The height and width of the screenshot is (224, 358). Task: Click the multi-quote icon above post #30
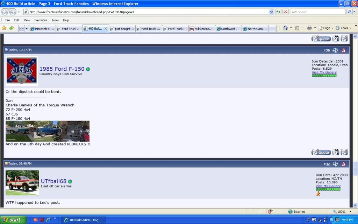[x=336, y=38]
